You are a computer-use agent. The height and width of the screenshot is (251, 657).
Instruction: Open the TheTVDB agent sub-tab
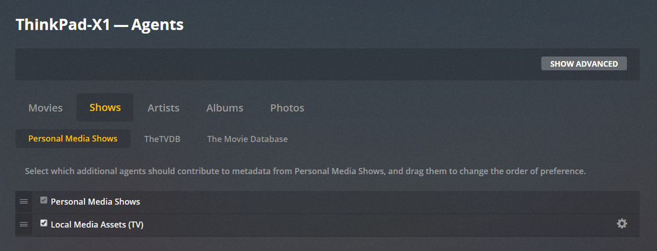pos(162,138)
